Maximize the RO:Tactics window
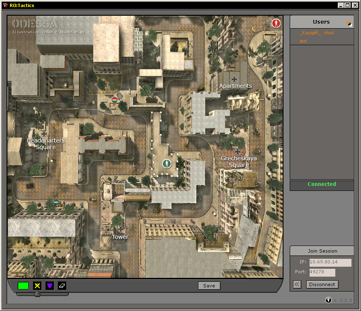Screen dimensions: 361x311 [x=348, y=5]
